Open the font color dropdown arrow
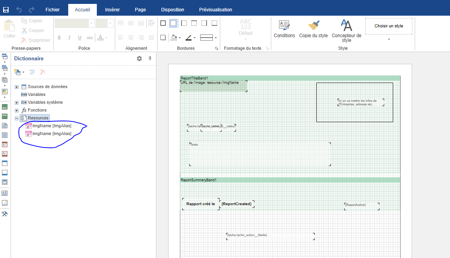Viewport: 450px width, 258px height. [x=107, y=38]
